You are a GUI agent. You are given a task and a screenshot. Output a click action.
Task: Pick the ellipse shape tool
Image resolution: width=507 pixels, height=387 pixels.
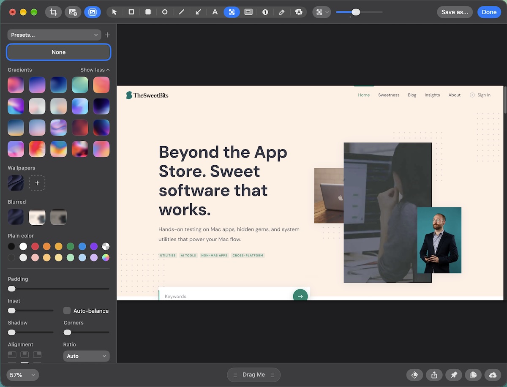pyautogui.click(x=165, y=12)
